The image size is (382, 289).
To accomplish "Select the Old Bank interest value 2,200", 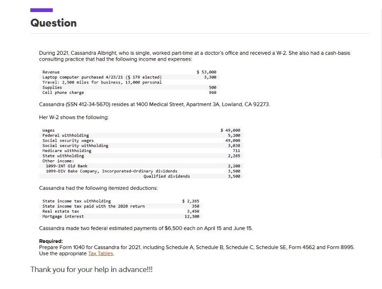I will pyautogui.click(x=234, y=166).
